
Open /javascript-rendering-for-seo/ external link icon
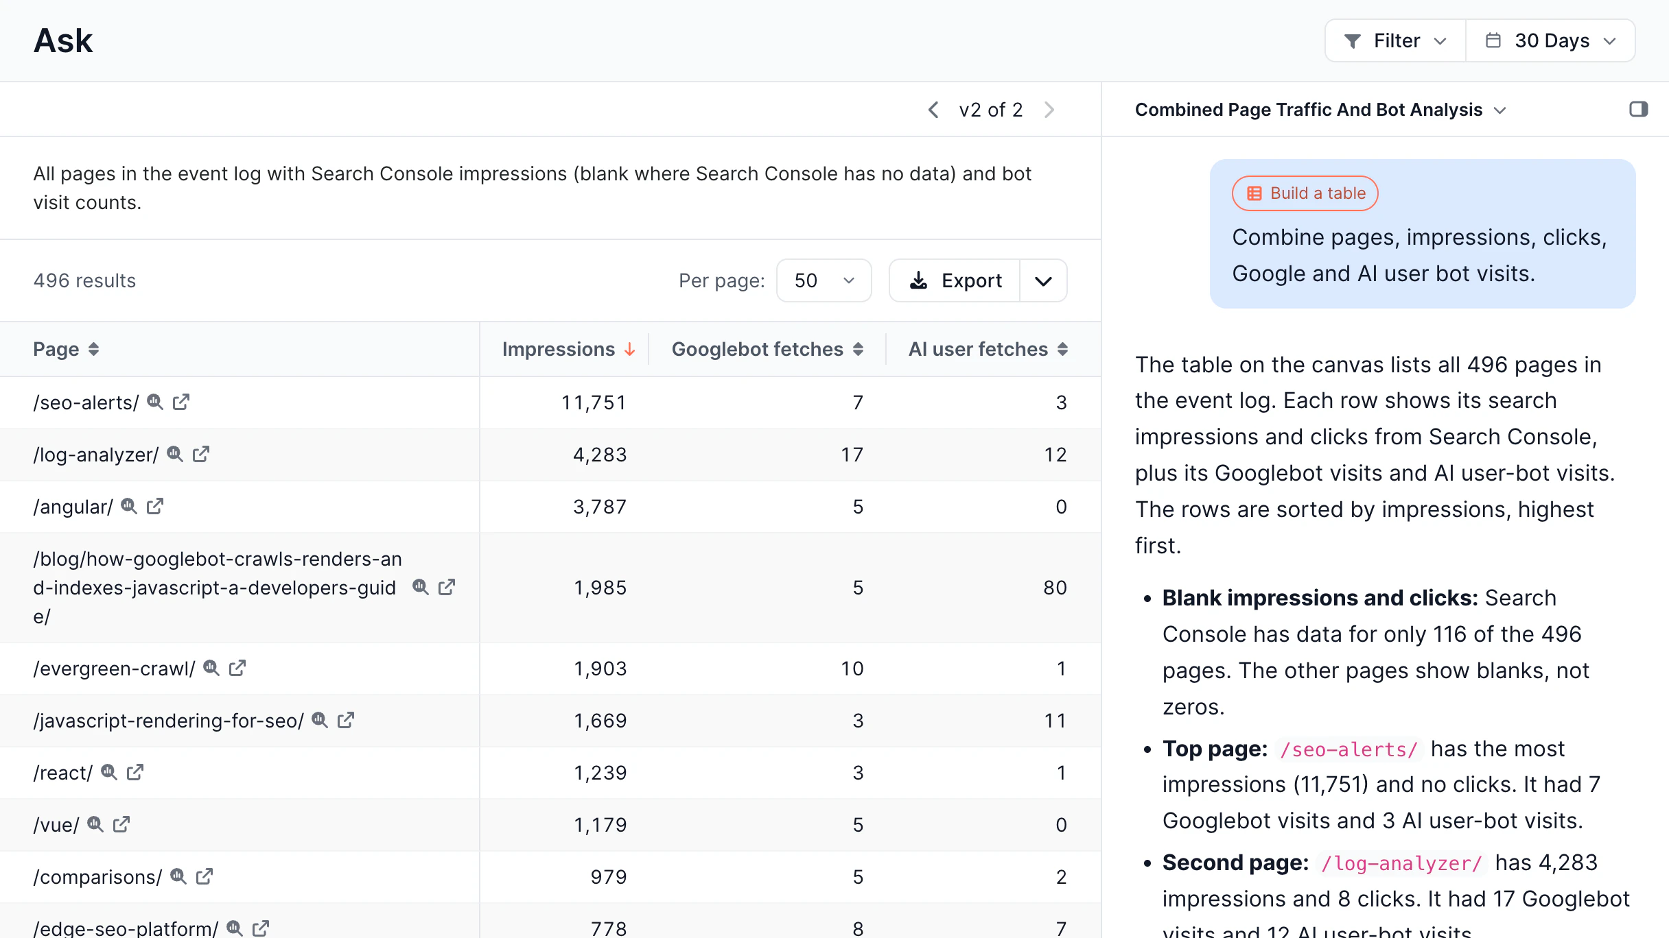coord(346,720)
